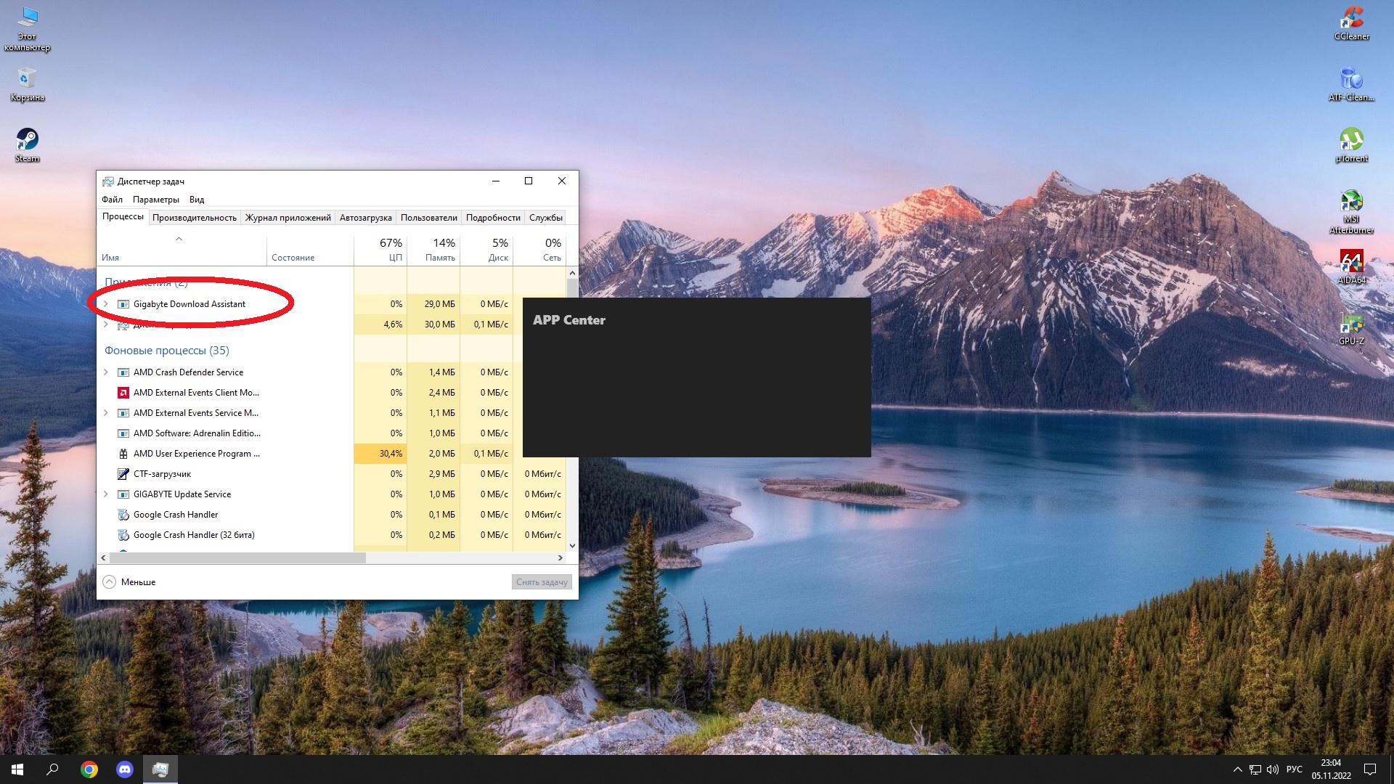Screen dimensions: 1394x784
Task: Expand GIGABYTE Update Service row
Action: [x=106, y=494]
